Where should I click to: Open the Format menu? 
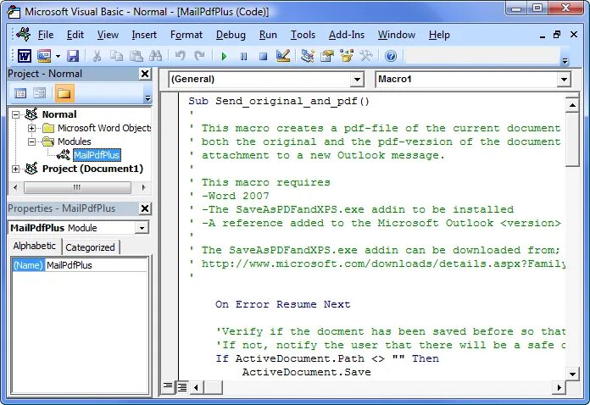(x=186, y=35)
